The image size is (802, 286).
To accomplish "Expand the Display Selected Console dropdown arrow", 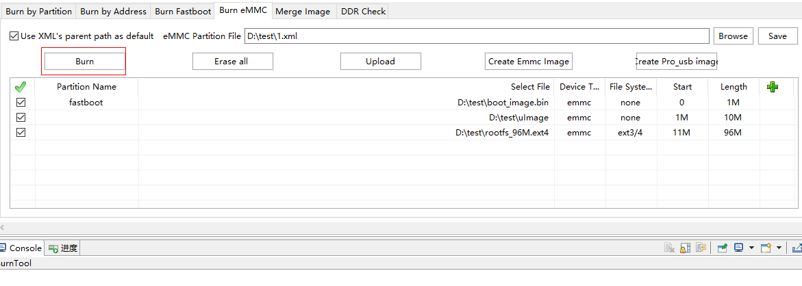I will click(751, 248).
